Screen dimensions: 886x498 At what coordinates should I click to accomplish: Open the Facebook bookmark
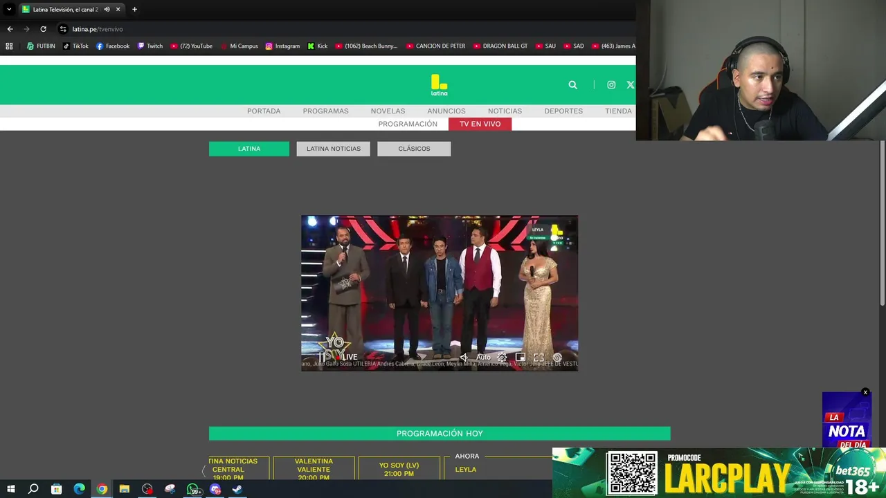pos(113,46)
